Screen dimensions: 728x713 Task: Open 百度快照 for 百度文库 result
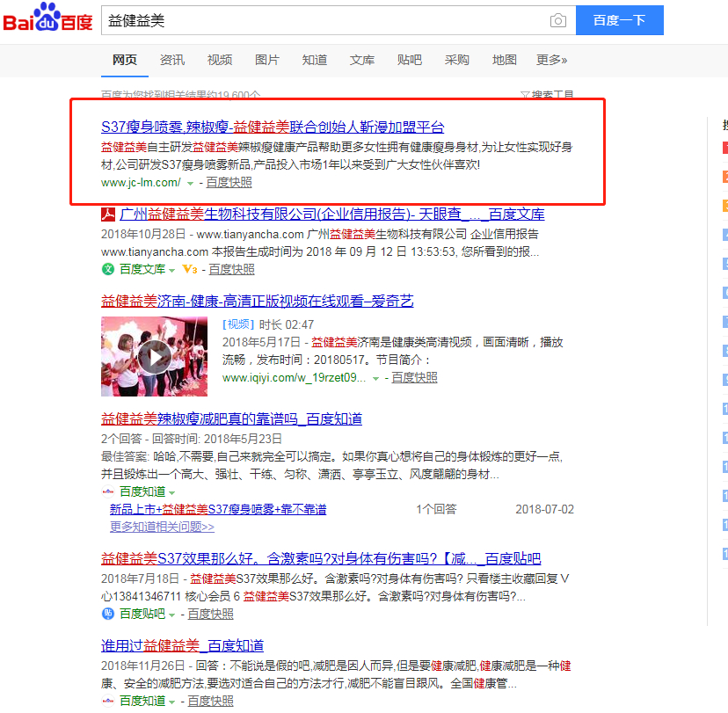(x=232, y=269)
